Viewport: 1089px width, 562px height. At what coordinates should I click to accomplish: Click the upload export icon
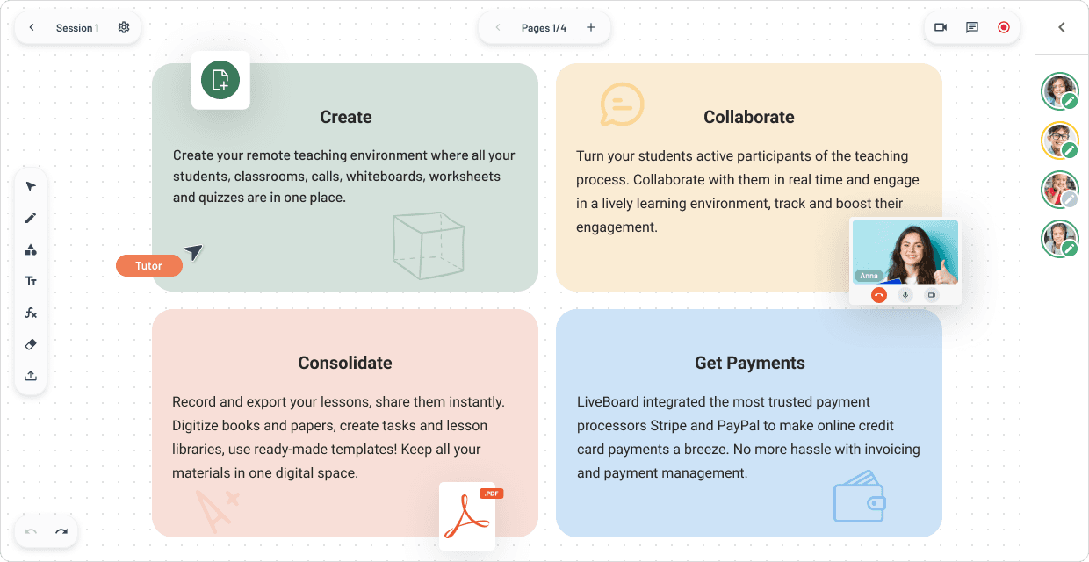[31, 376]
